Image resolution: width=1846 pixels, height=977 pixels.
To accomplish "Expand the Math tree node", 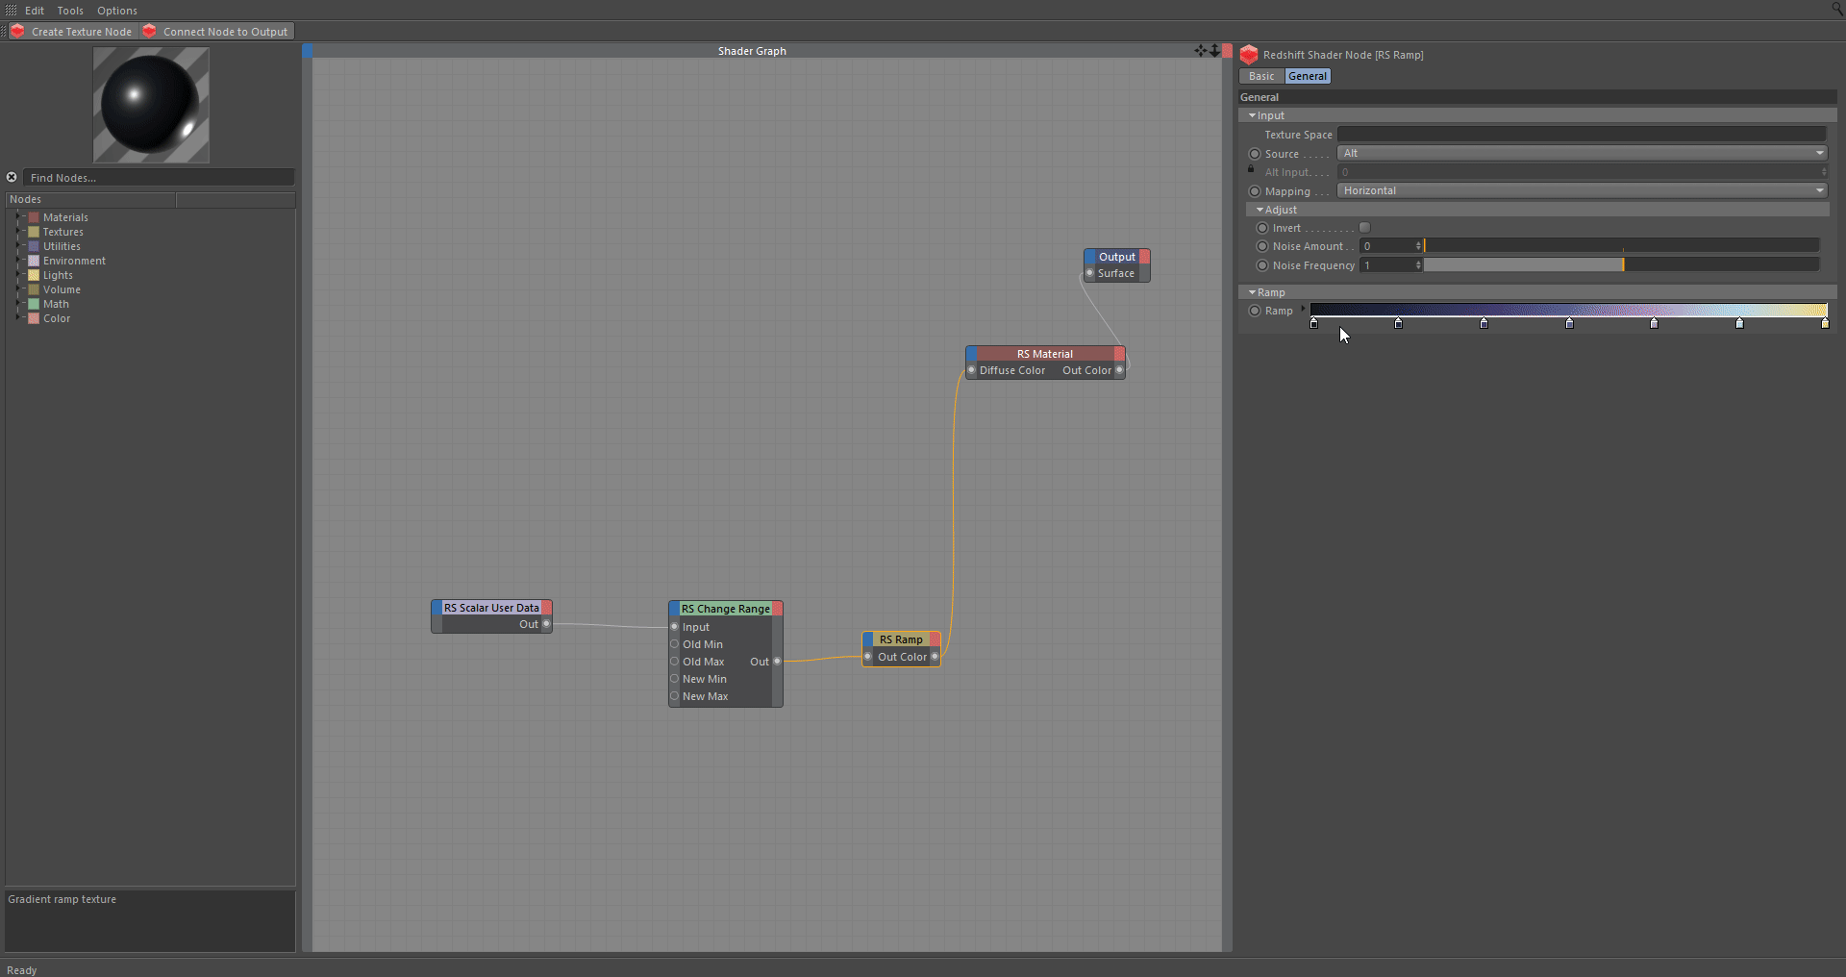I will 18,304.
